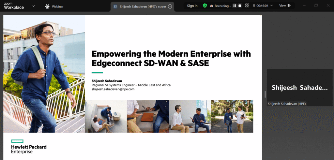334x160 pixels.
Task: Click the cloud recording icon
Action: pos(211,6)
